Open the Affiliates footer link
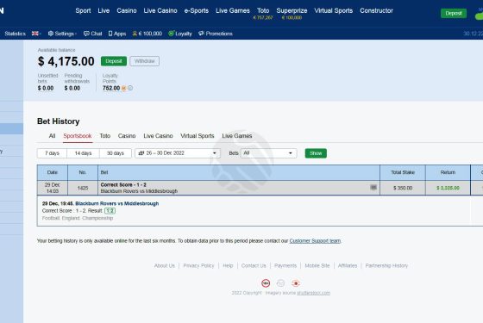483x323 pixels. click(348, 265)
